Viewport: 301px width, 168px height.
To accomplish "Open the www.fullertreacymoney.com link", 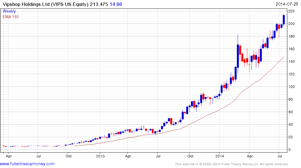I will click(x=27, y=164).
